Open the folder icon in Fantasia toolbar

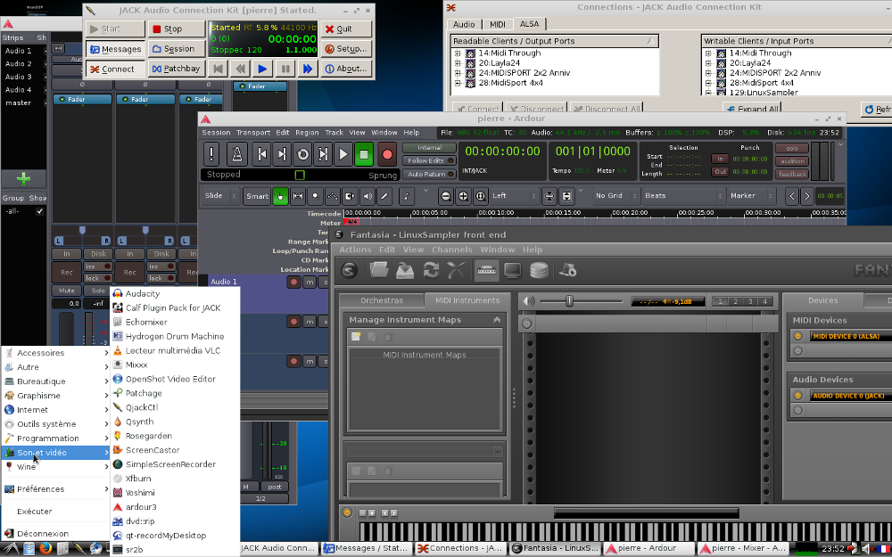(x=379, y=270)
